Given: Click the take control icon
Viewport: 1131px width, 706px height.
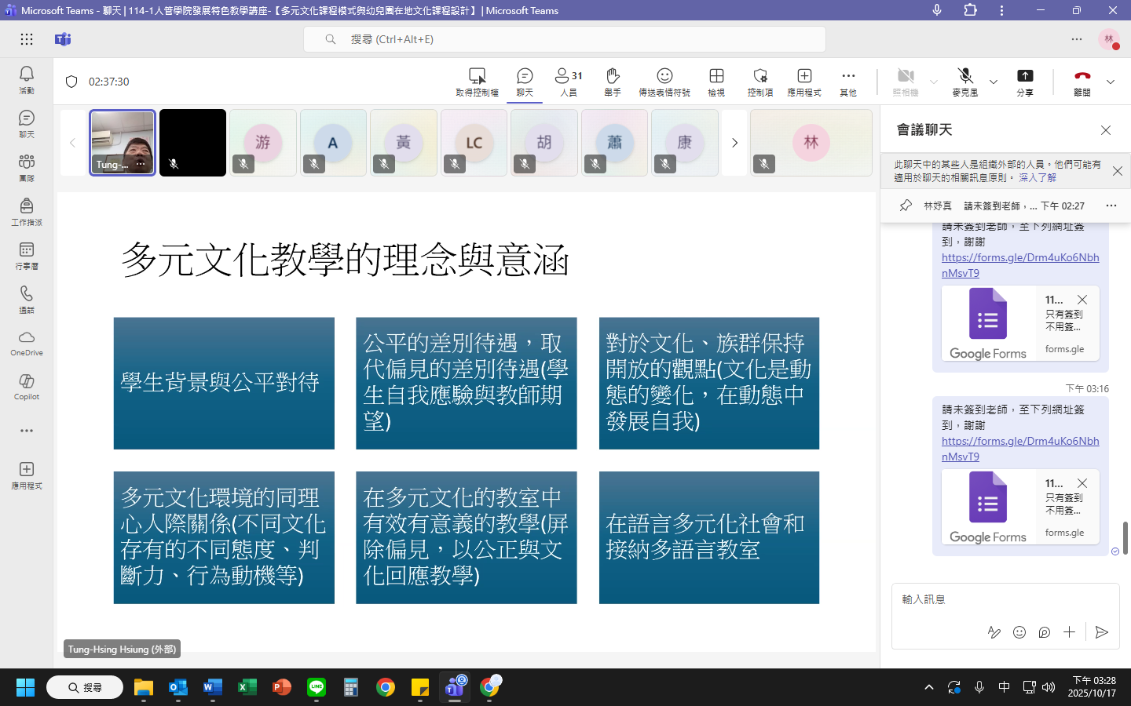Looking at the screenshot, I should (x=477, y=81).
